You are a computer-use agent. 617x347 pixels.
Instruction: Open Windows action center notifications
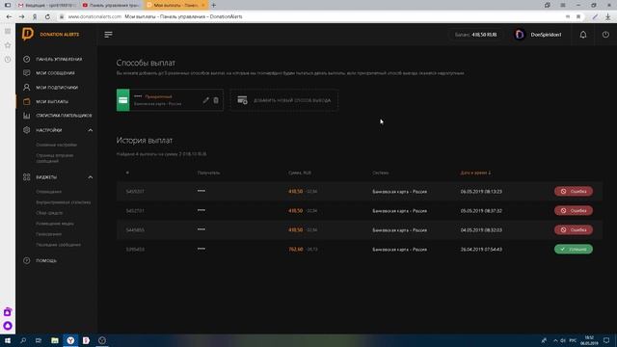[606, 340]
